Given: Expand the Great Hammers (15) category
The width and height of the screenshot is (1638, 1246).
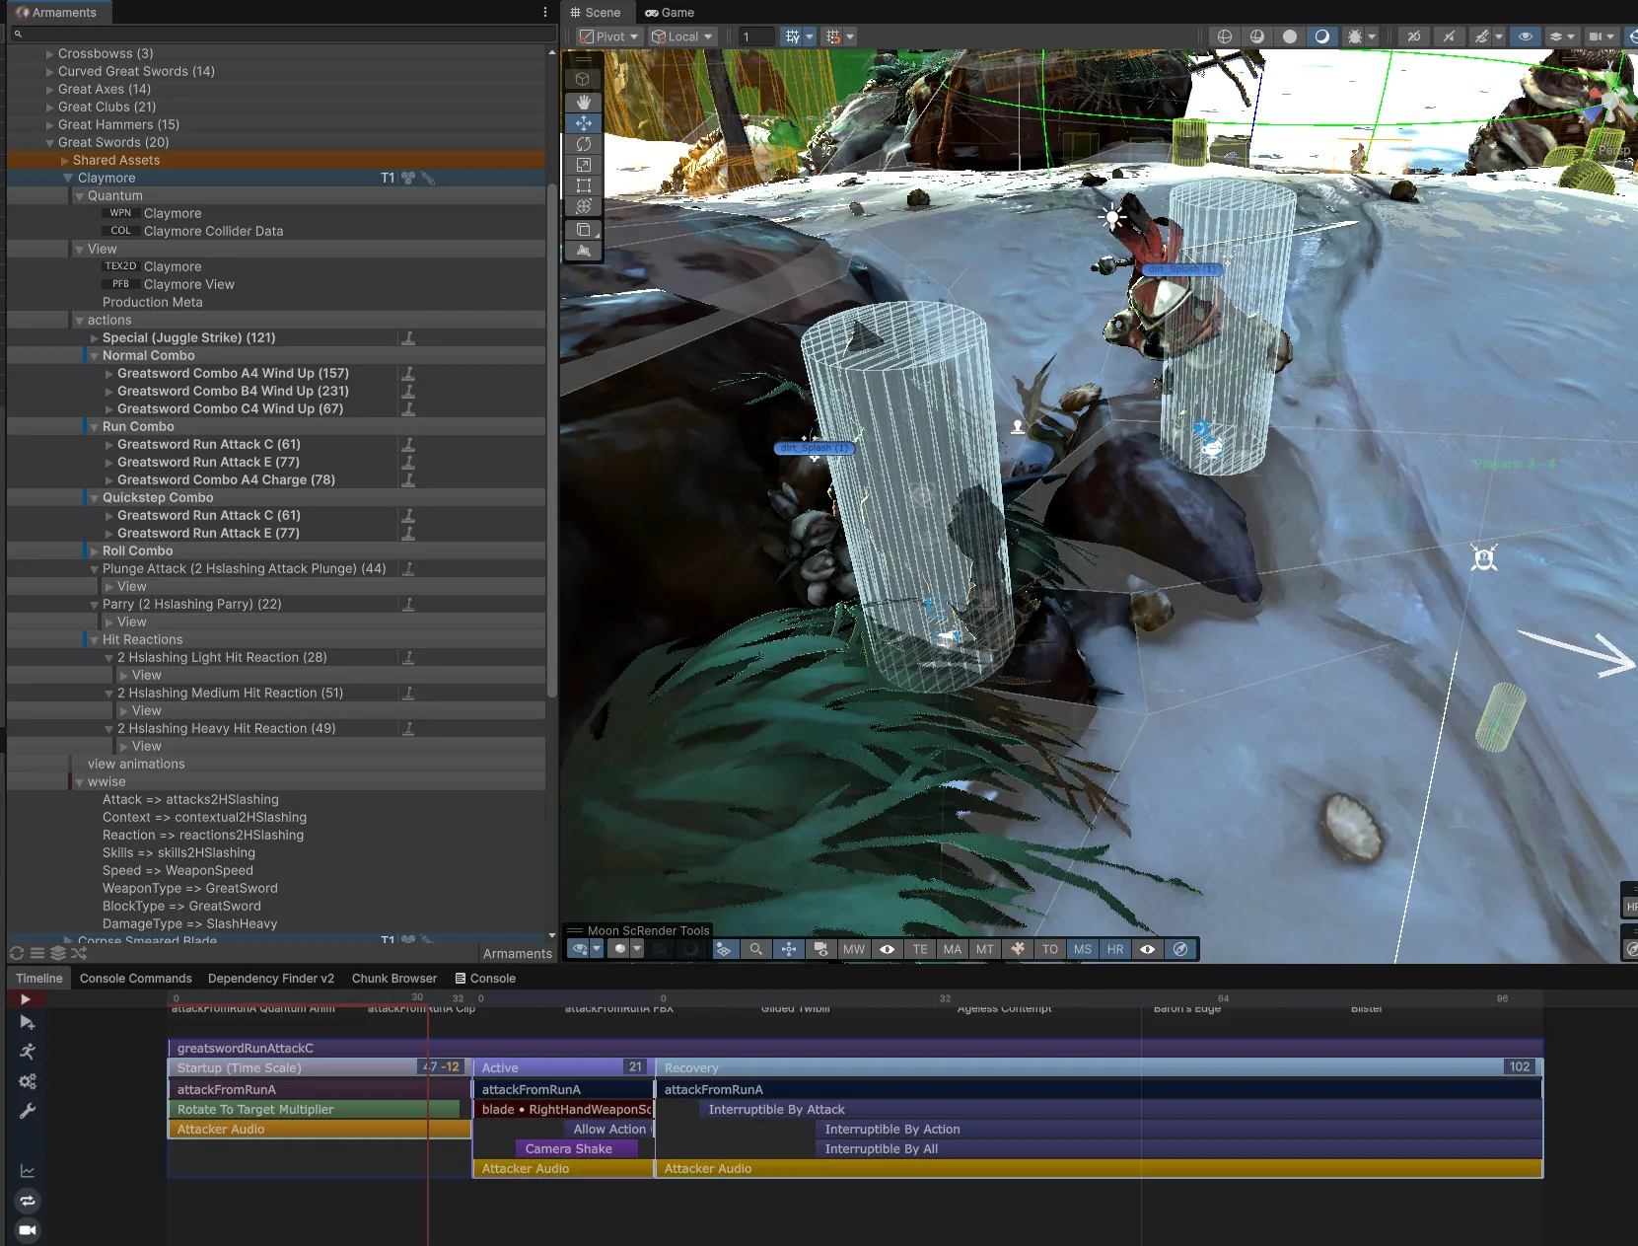Looking at the screenshot, I should pos(50,125).
